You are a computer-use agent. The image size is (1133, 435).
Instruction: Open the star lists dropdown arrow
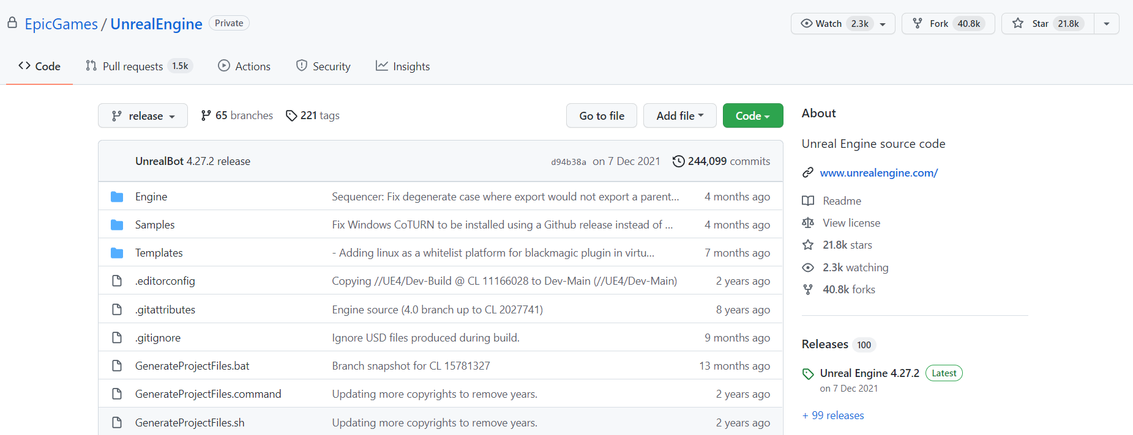1107,24
